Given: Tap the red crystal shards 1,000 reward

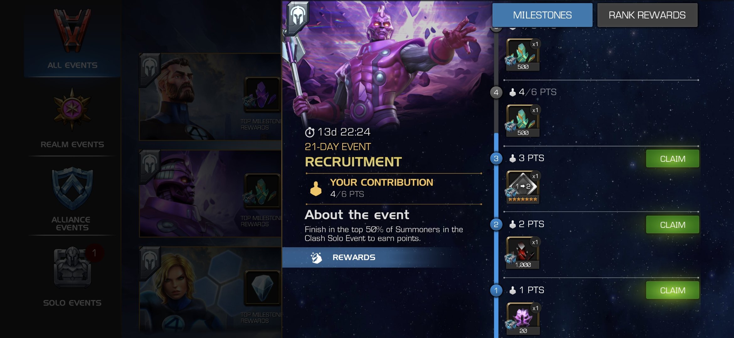Looking at the screenshot, I should (x=523, y=253).
